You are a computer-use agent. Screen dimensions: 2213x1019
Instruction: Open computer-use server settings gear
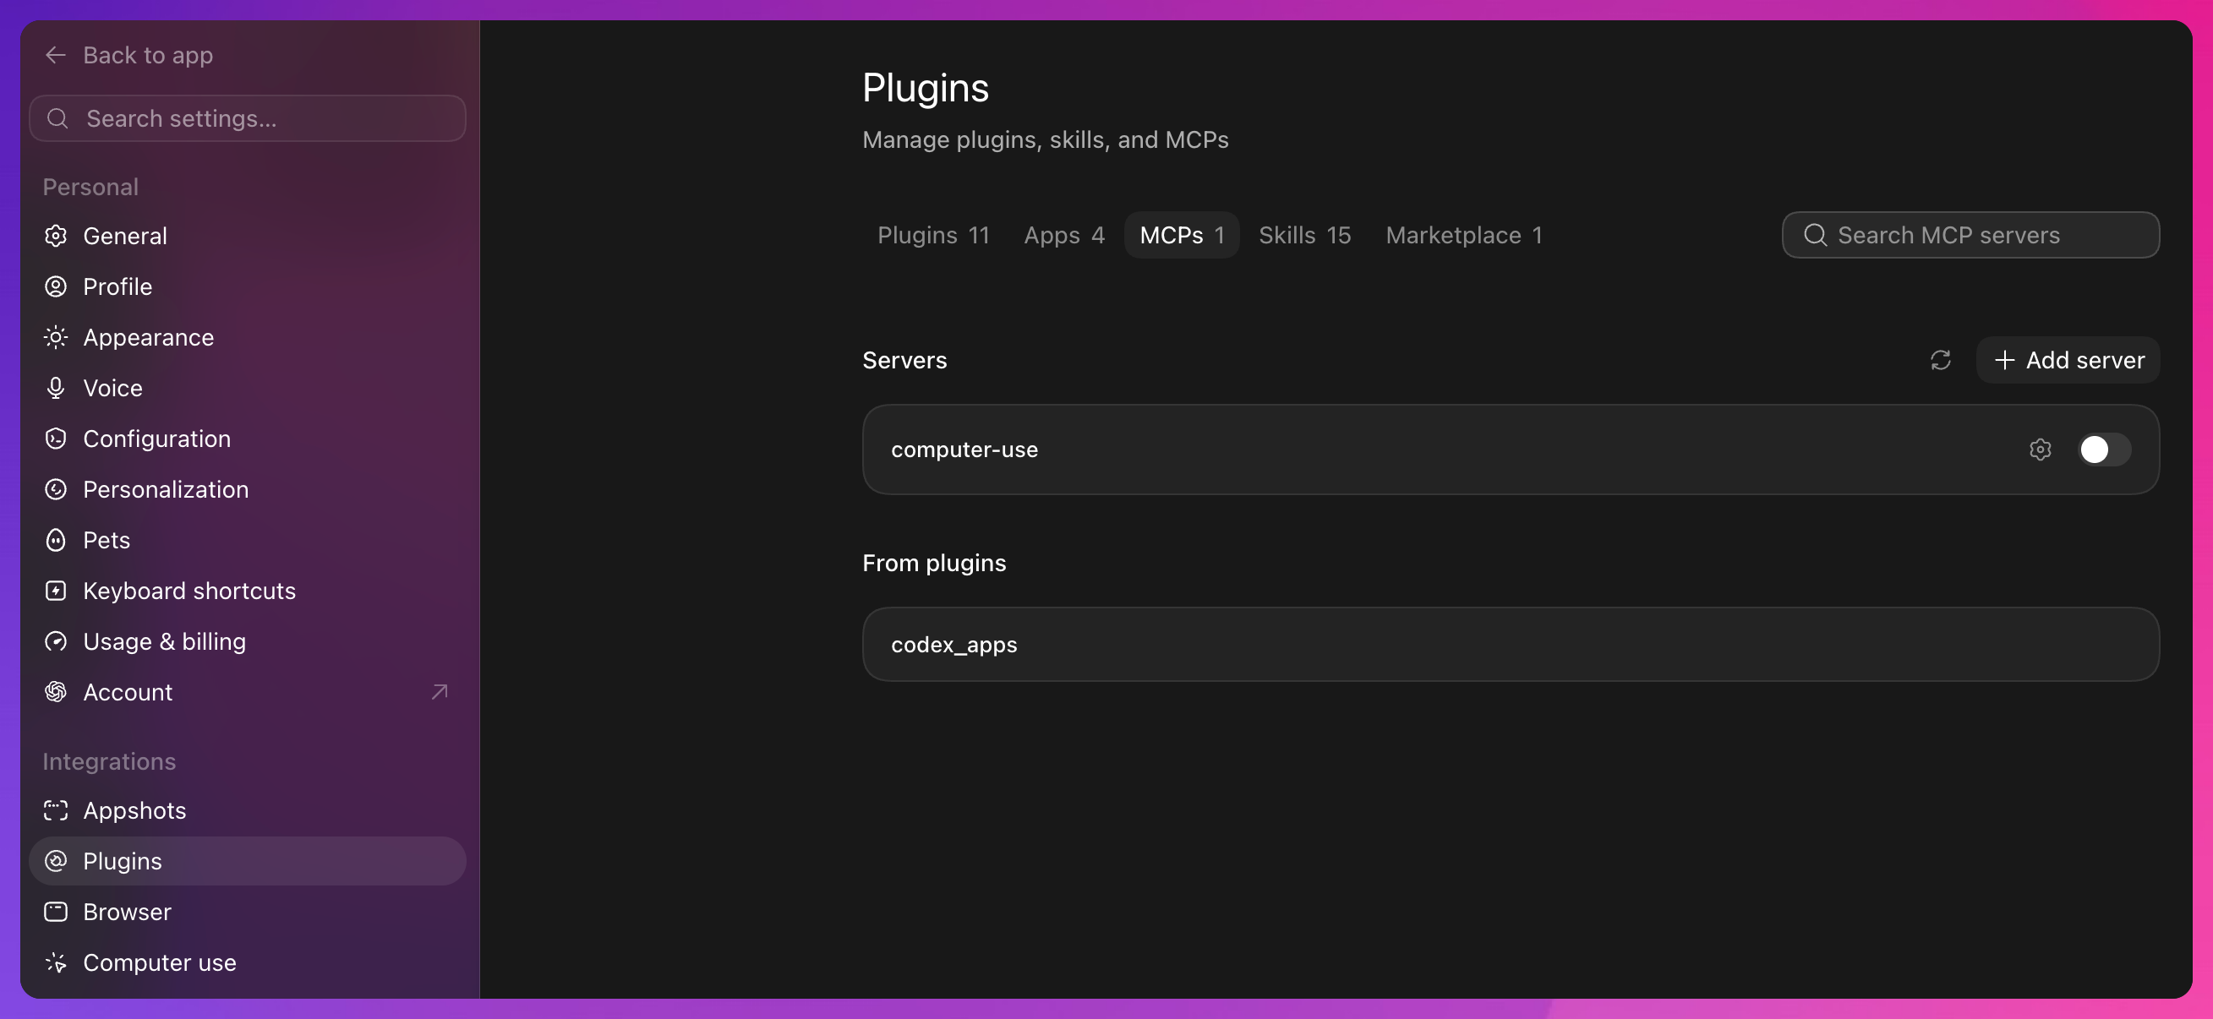2041,449
